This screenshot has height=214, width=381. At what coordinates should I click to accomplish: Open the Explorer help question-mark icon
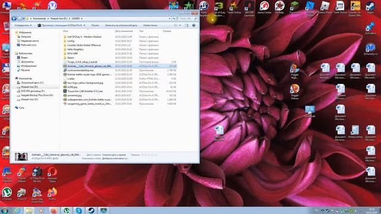[193, 25]
